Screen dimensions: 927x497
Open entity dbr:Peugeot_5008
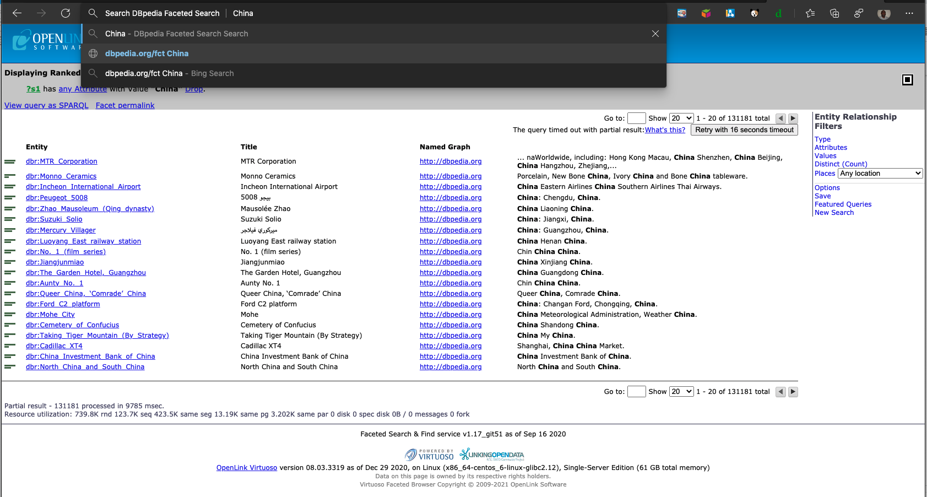point(57,198)
